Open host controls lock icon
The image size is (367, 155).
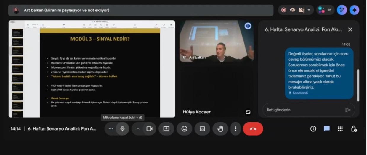coord(354,129)
